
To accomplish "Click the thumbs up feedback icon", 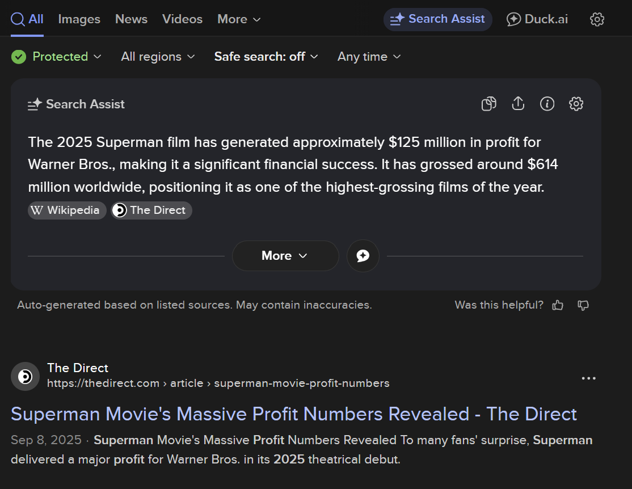I will (558, 305).
